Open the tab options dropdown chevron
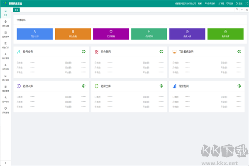The image size is (249, 166). point(243,9)
